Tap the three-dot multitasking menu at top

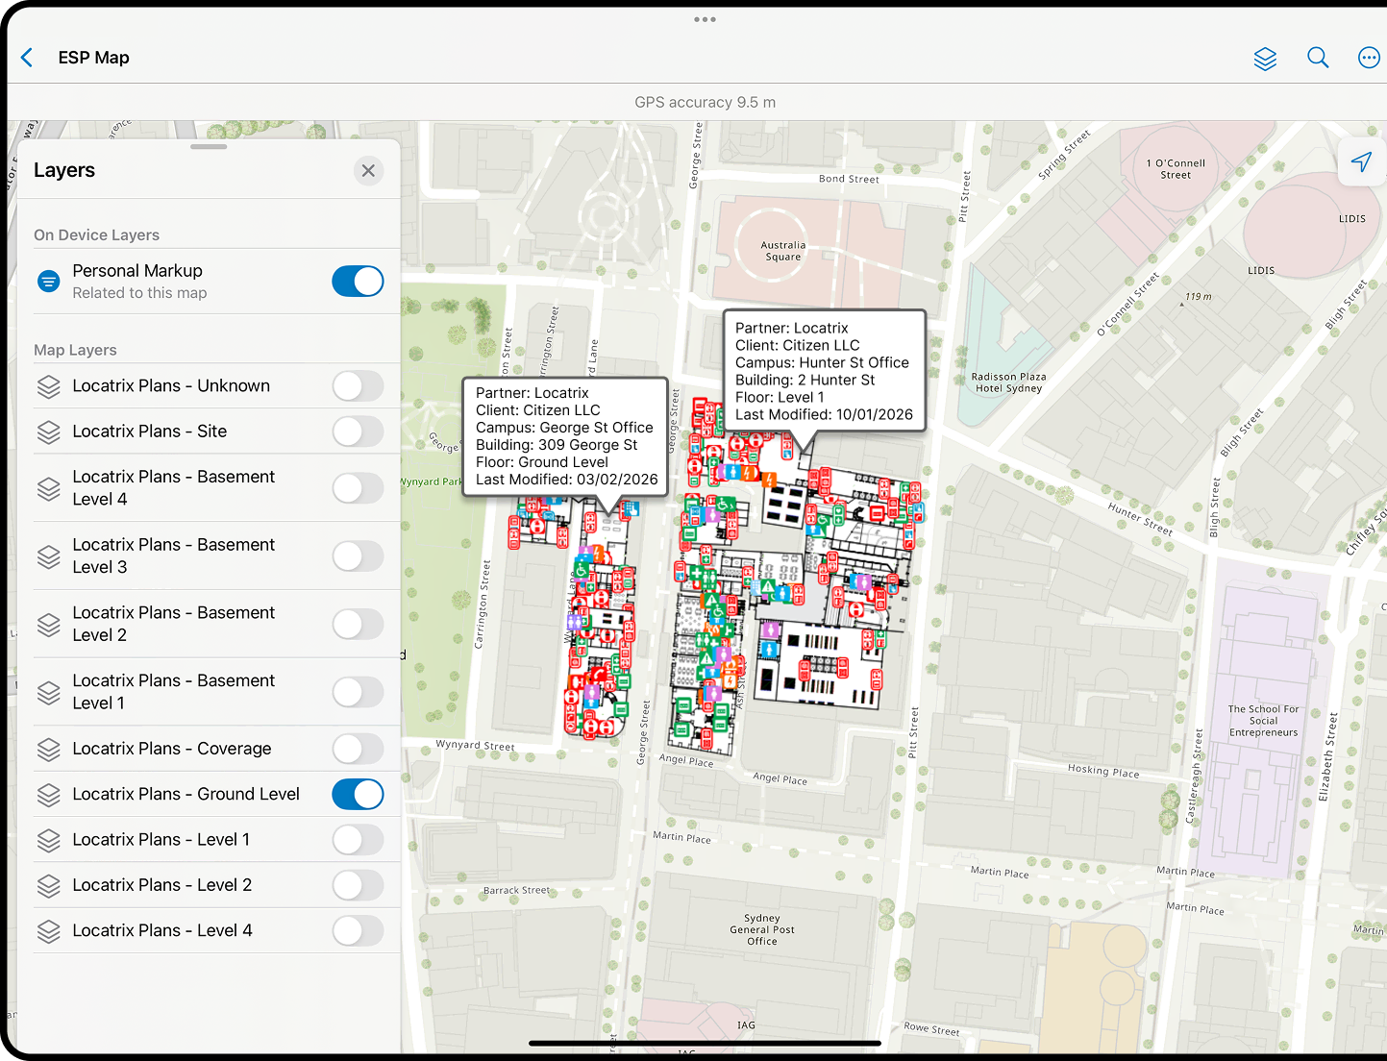point(705,19)
